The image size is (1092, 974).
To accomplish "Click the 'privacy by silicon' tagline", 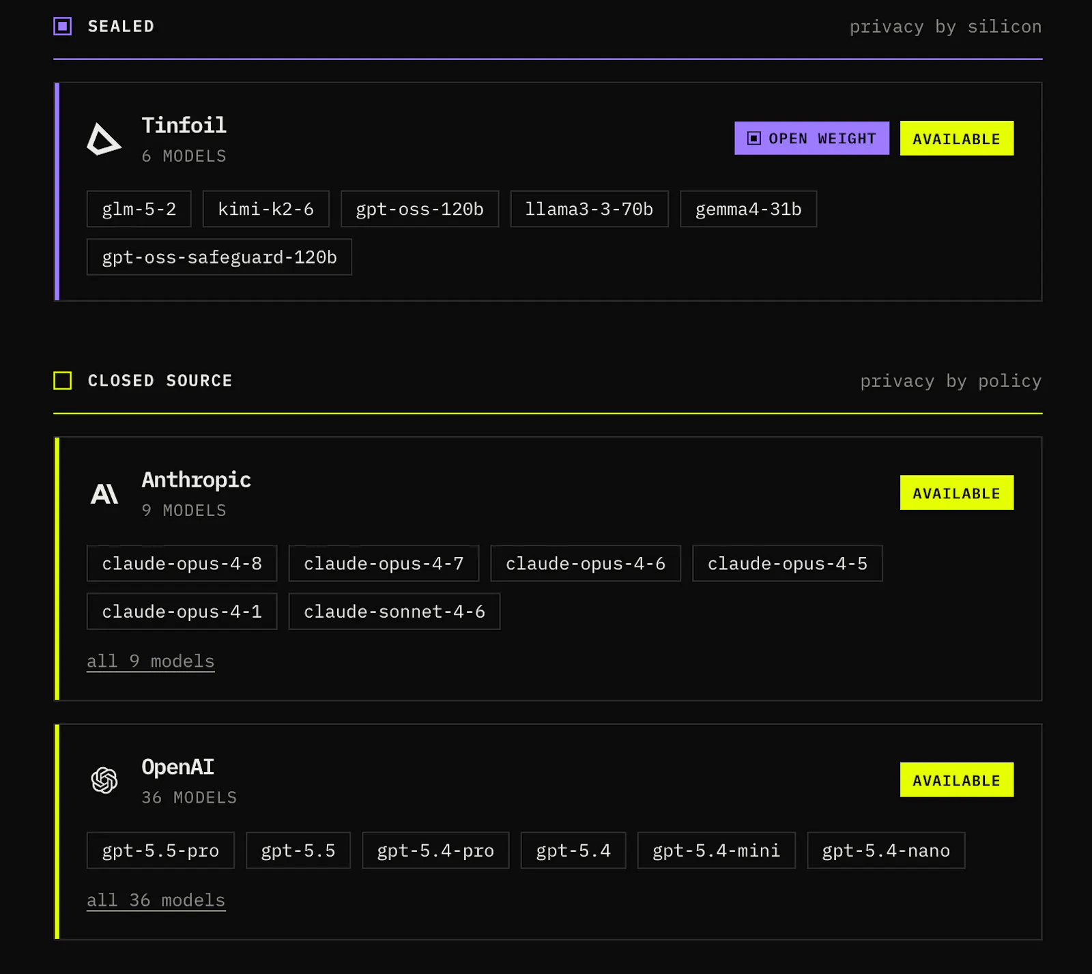I will click(x=945, y=27).
